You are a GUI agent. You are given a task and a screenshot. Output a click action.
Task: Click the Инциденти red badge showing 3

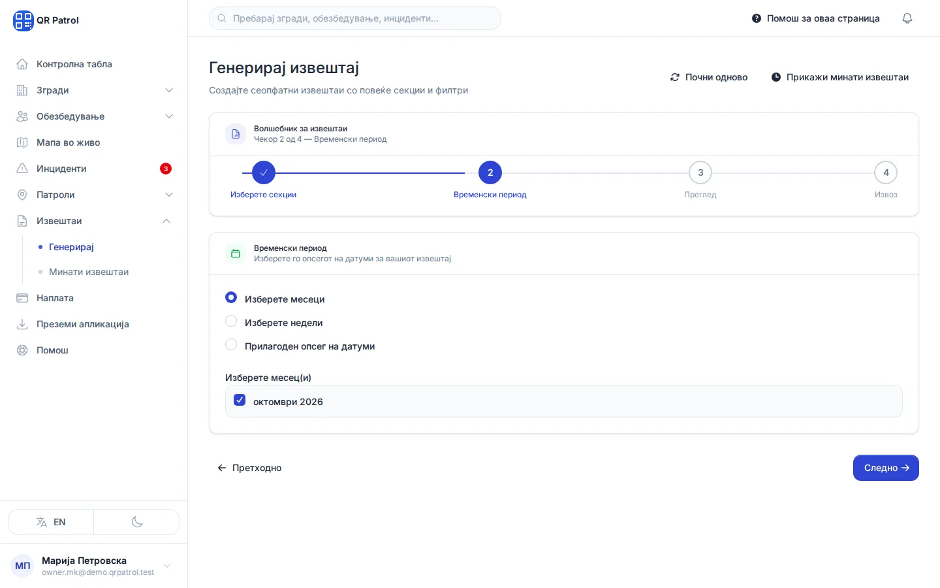(166, 169)
